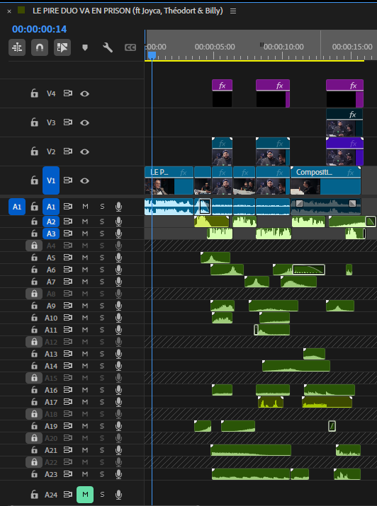Hide track V3 with the eye icon
377x506 pixels.
[84, 122]
